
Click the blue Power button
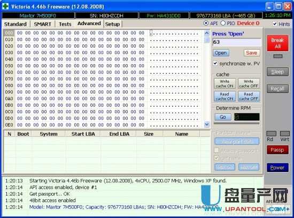click(x=277, y=168)
